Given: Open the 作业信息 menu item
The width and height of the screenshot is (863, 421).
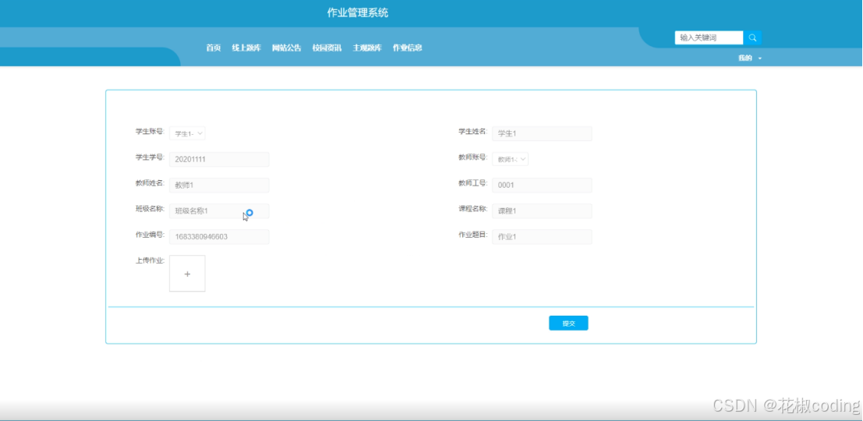Looking at the screenshot, I should 407,48.
